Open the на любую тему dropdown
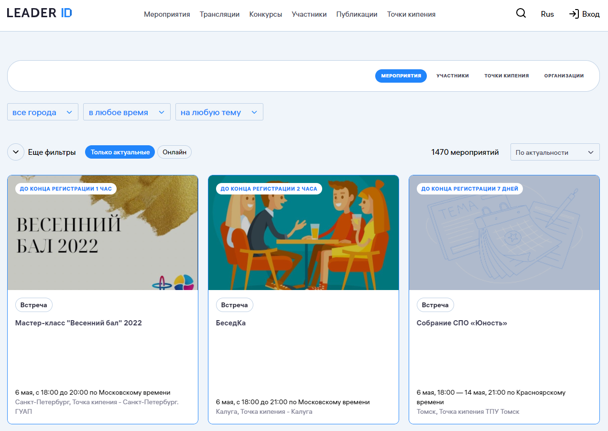The width and height of the screenshot is (608, 431). pos(219,112)
